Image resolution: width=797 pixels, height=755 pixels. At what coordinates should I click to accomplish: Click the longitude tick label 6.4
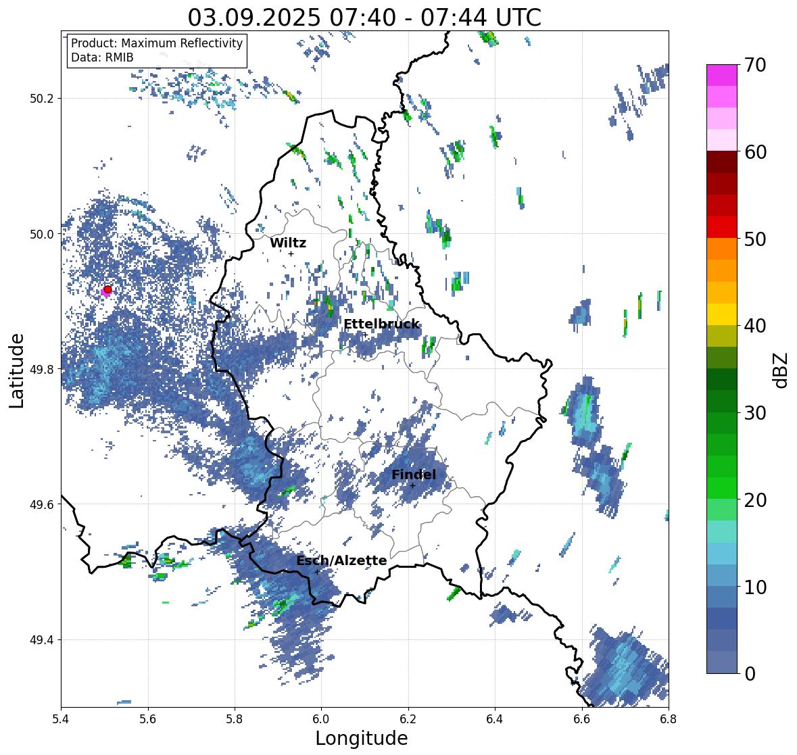(x=495, y=719)
